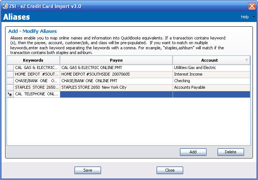The image size is (258, 180).
Task: Select row header for HOME DEPOT row
Action: coord(10,74)
